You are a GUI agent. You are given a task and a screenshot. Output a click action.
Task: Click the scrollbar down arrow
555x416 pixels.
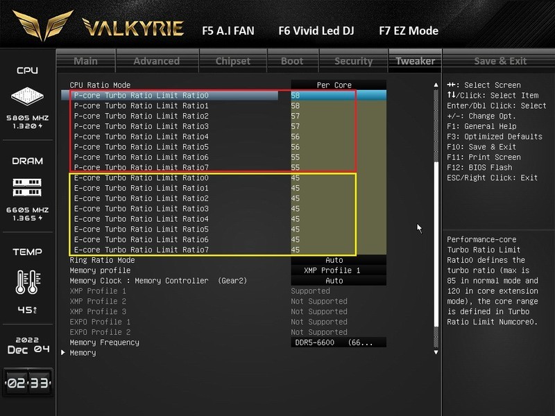coord(435,352)
